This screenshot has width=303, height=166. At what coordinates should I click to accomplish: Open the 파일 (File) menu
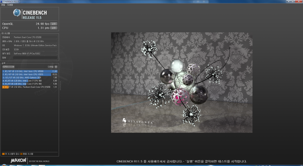tap(3, 5)
